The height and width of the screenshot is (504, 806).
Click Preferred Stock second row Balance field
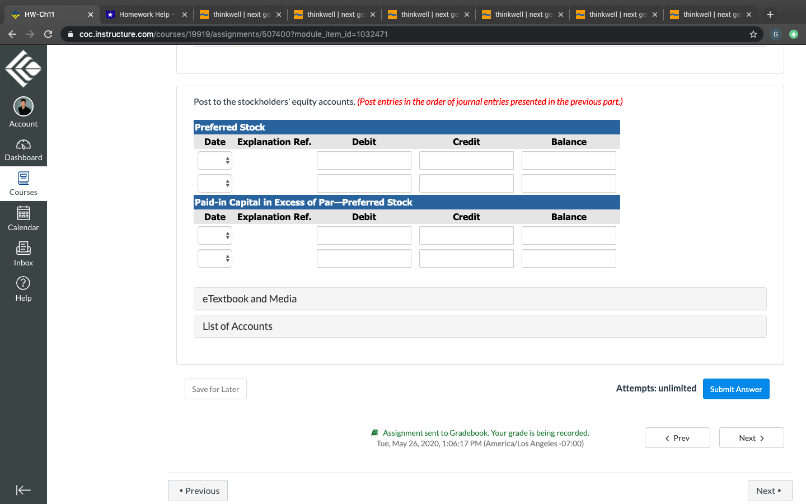tap(569, 183)
